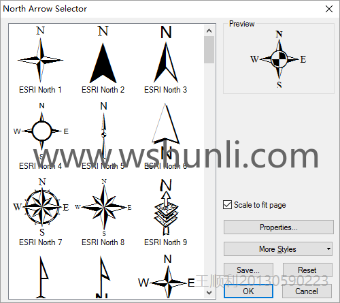
Task: Select the four-point star with W and E labels
Action: click(167, 277)
